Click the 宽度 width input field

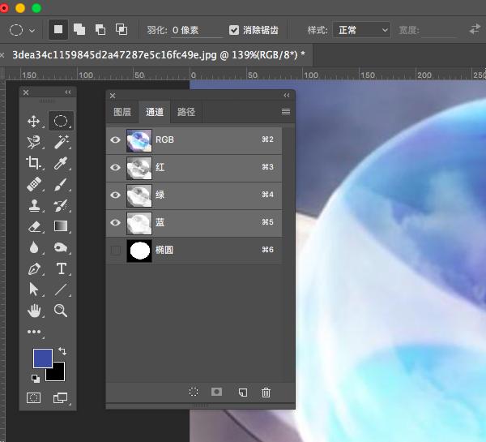pos(439,31)
